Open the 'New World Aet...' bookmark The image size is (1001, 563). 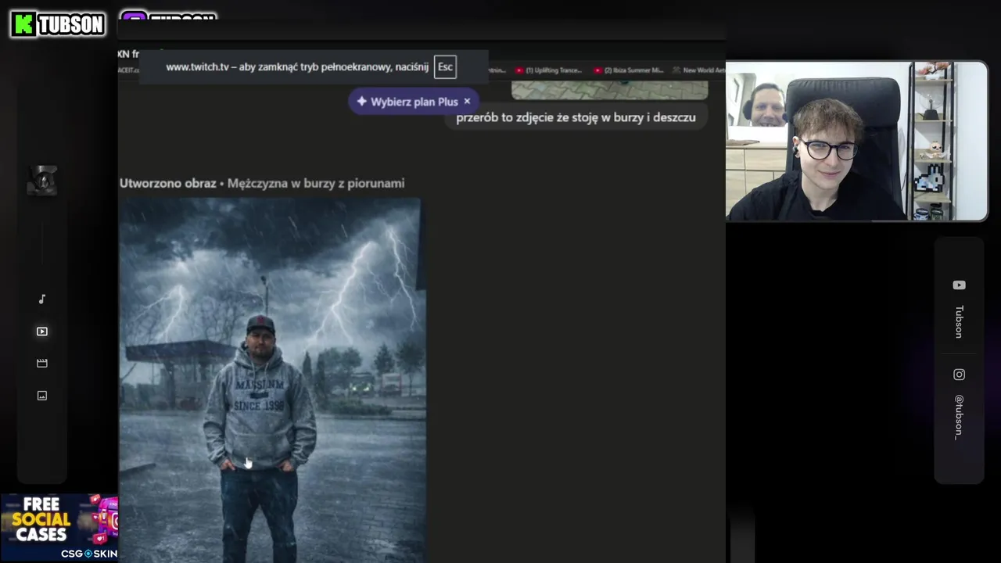[699, 70]
